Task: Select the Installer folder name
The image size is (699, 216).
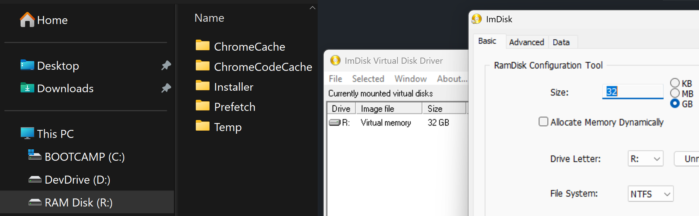Action: click(234, 87)
